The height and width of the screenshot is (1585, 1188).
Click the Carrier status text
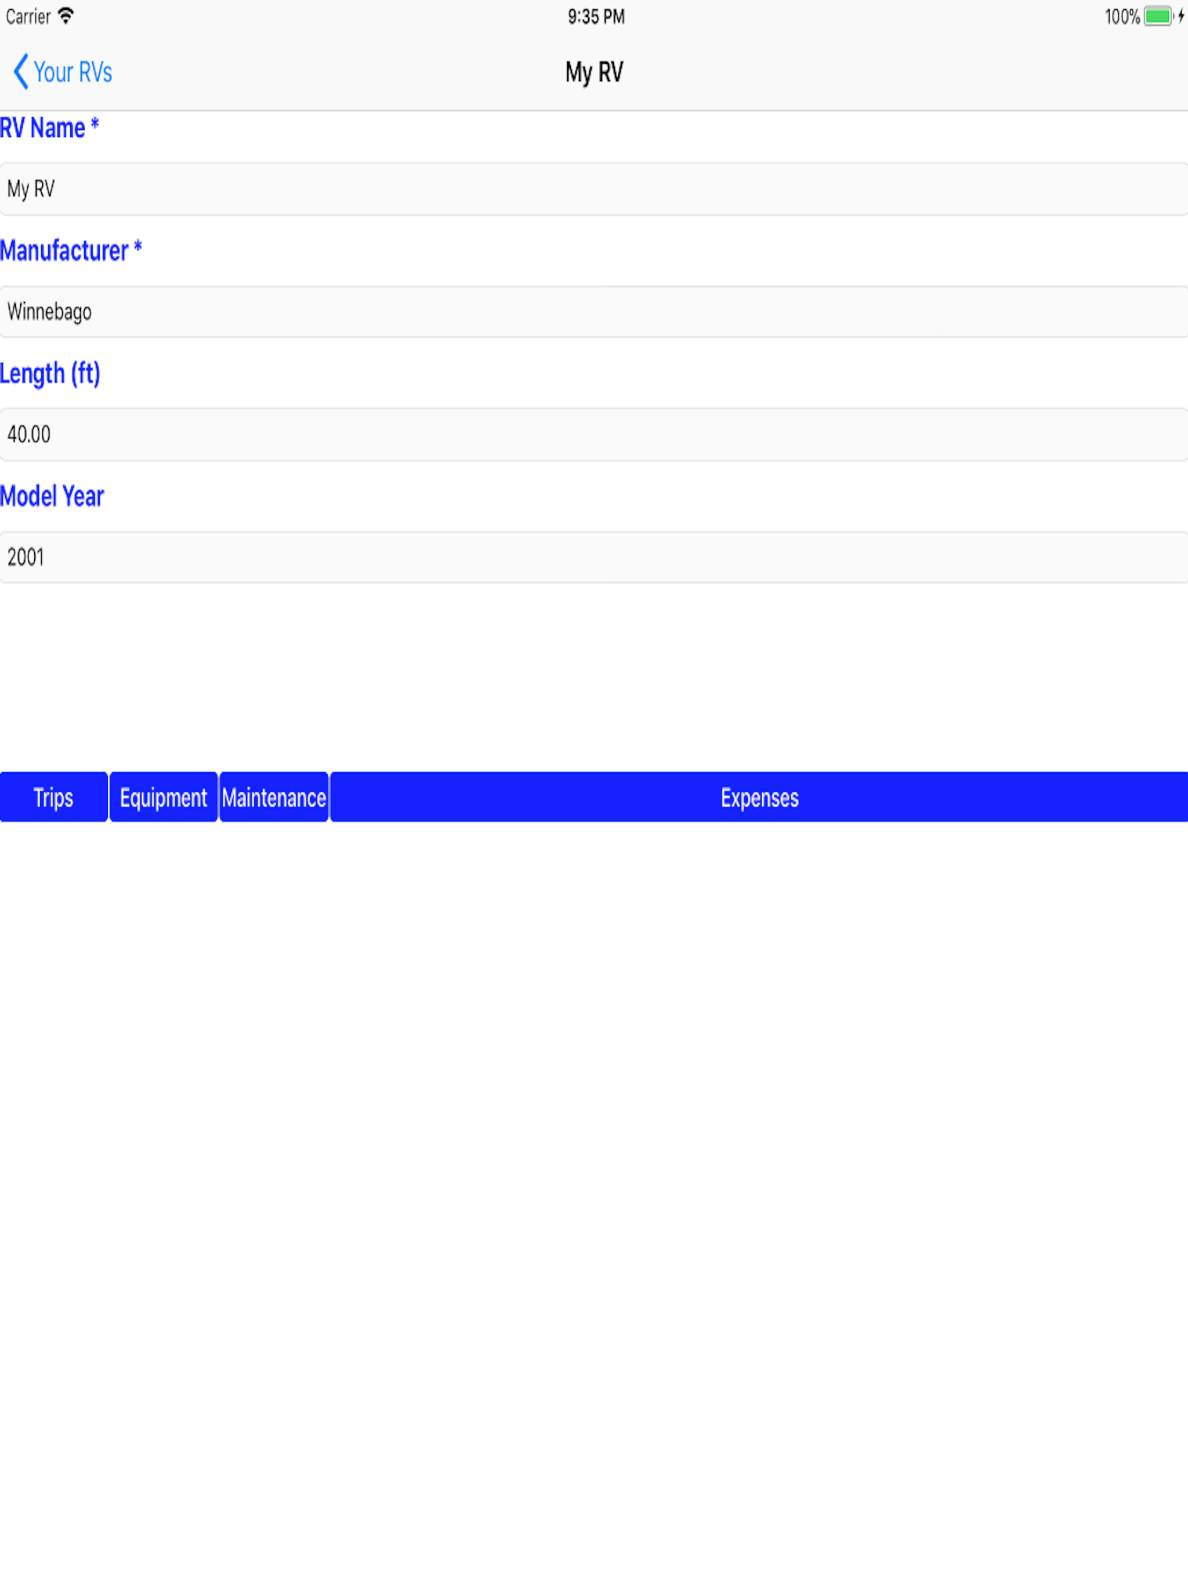coord(28,16)
